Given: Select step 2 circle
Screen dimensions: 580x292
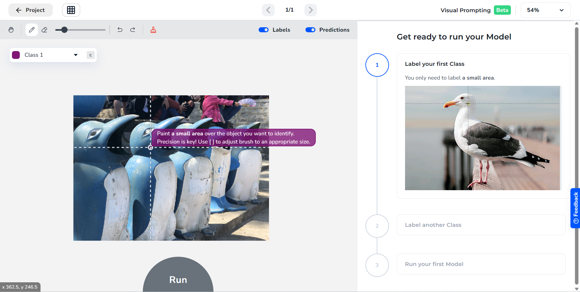Looking at the screenshot, I should click(x=377, y=226).
